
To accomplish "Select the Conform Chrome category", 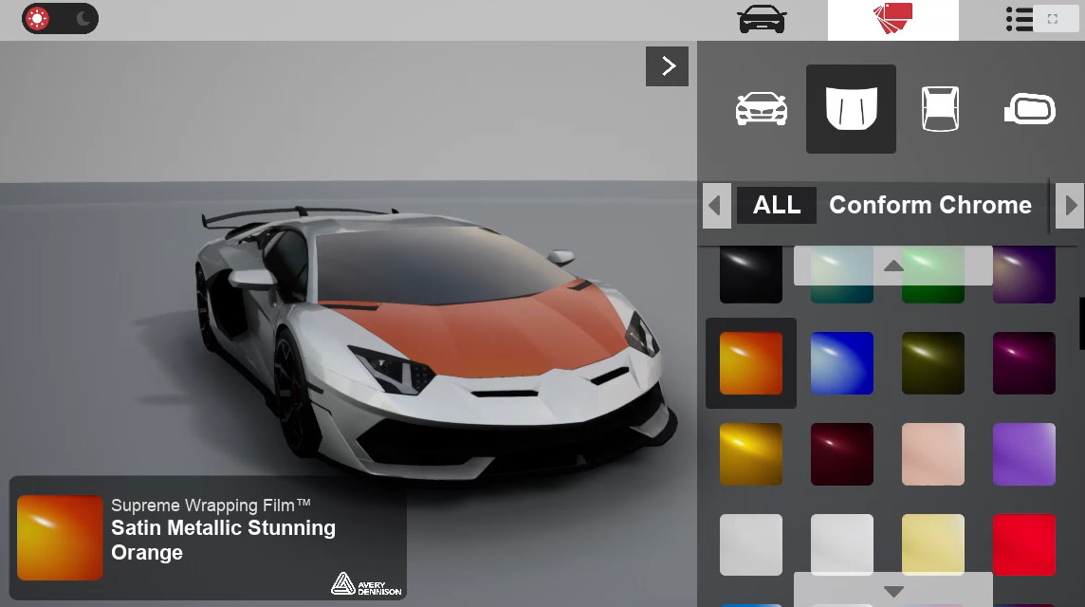I will pos(930,206).
